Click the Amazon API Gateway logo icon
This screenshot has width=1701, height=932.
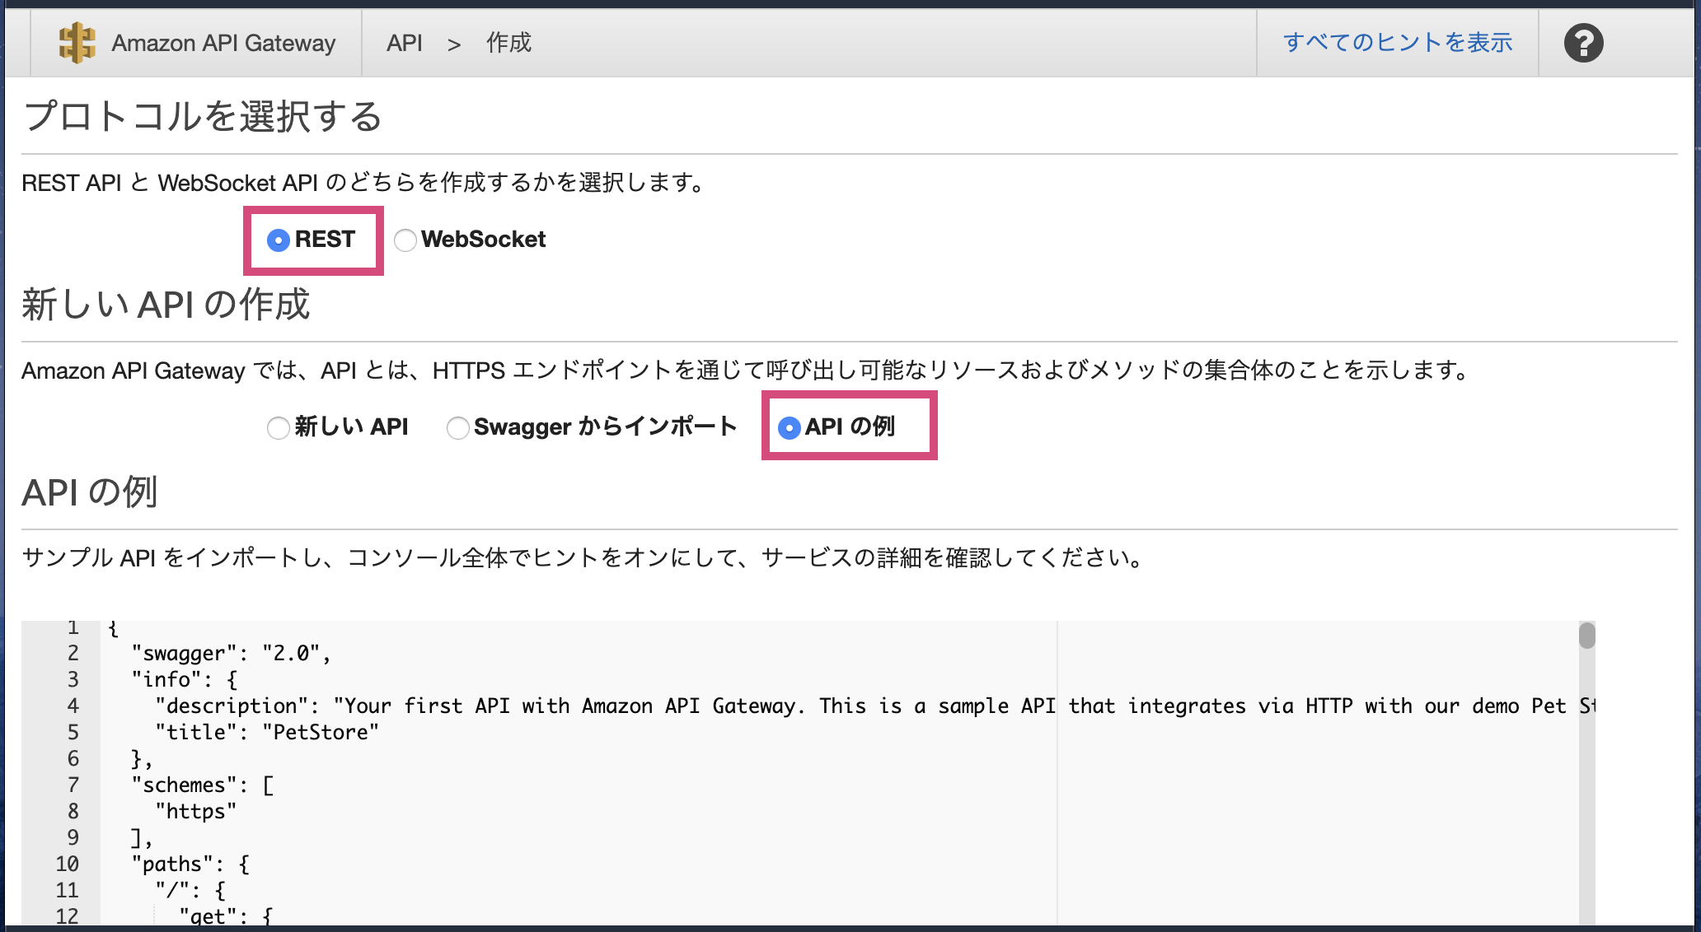pyautogui.click(x=77, y=43)
